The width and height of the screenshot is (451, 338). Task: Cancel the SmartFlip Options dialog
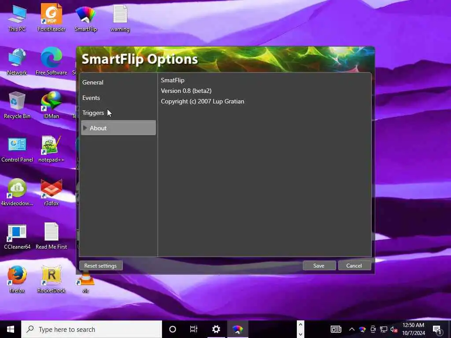tap(354, 265)
